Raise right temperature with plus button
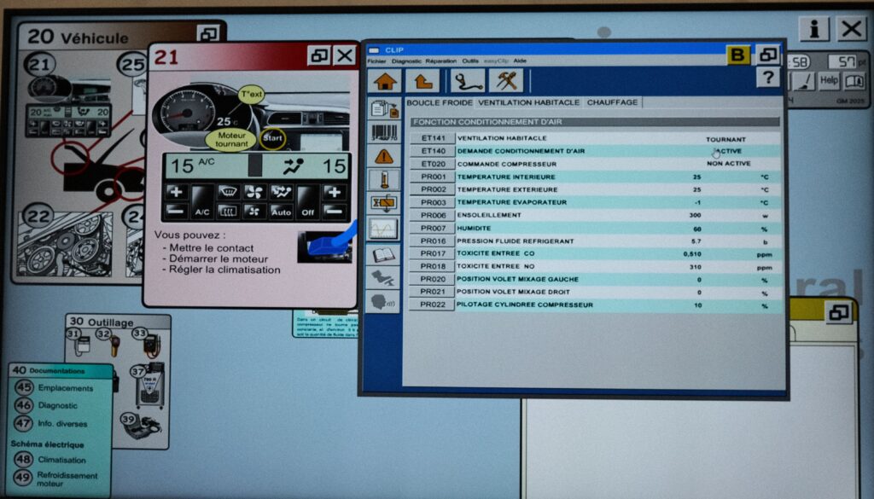 (334, 192)
